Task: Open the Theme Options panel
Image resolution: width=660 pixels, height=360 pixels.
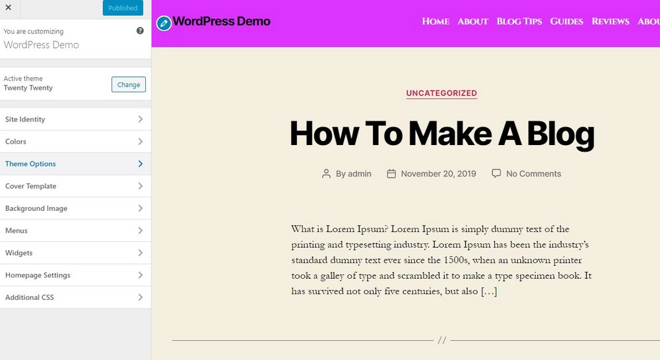Action: pos(75,164)
